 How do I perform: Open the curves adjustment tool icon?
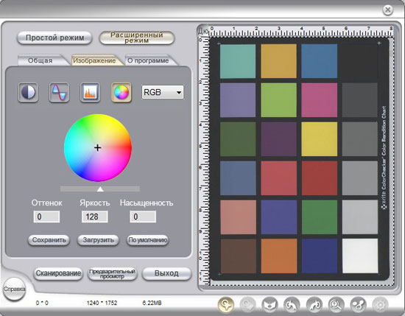59,92
